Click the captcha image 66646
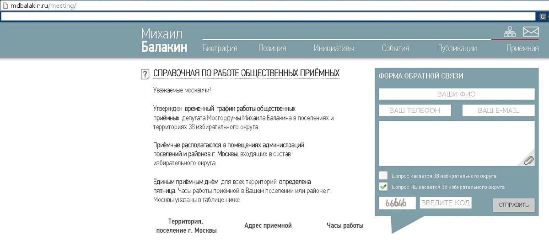This screenshot has height=240, width=549. coord(396,203)
